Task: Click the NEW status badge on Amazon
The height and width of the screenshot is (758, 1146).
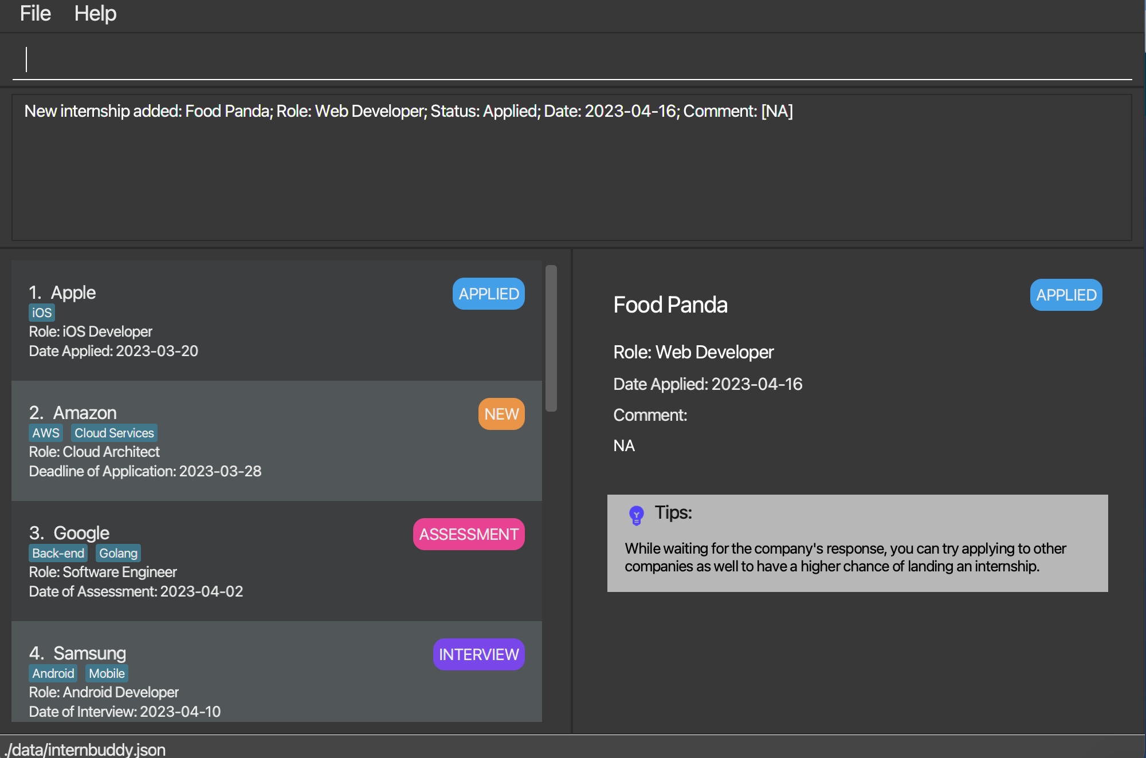Action: coord(501,414)
